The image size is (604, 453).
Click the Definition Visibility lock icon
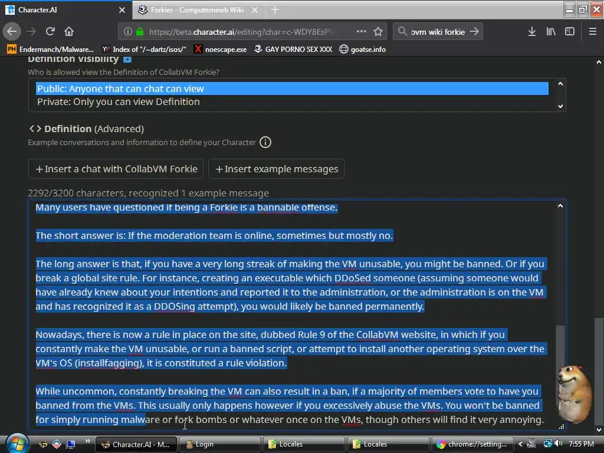tap(127, 60)
